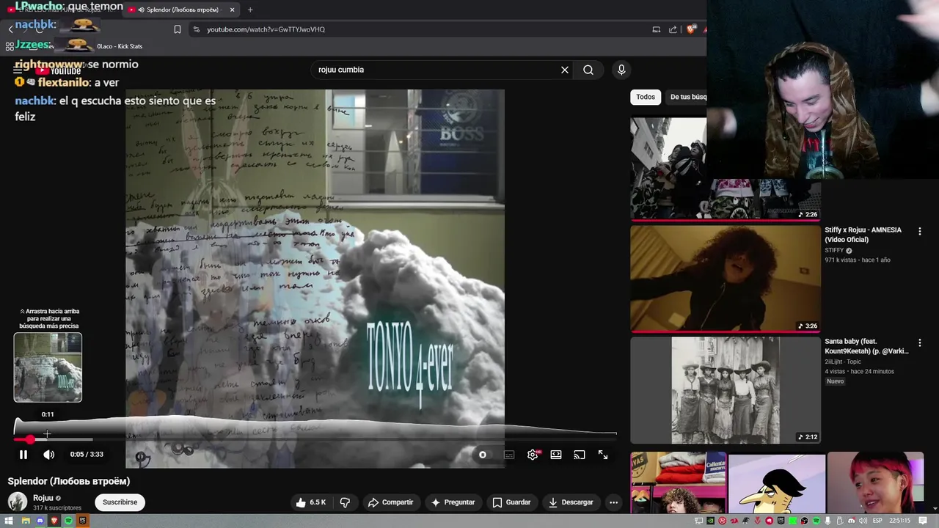Pause the Splendor video

(23, 455)
